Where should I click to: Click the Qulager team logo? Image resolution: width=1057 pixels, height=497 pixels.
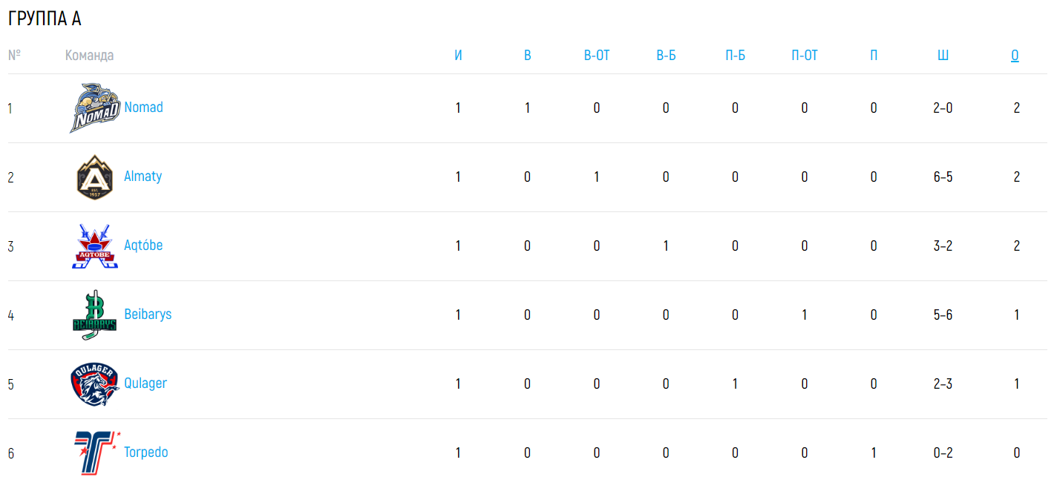pyautogui.click(x=95, y=384)
